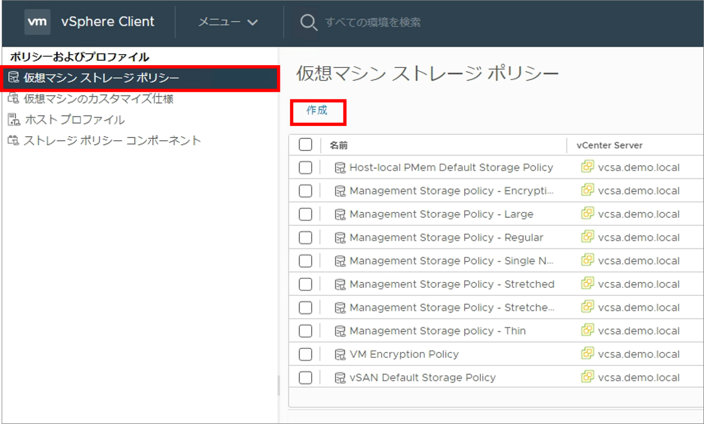Click the vSAN Default Storage Policy icon
Screen dimensions: 704x424
[340, 378]
